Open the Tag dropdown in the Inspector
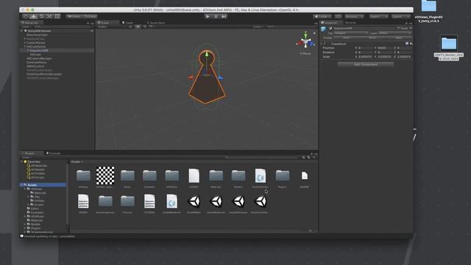Screen dimensions: 471x265 [x=351, y=33]
